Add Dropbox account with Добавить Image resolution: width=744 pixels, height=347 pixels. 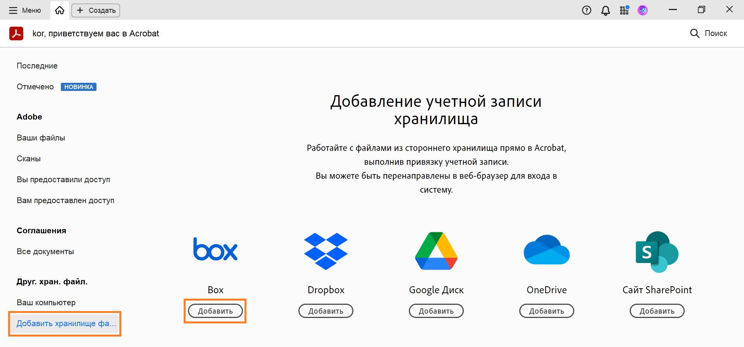pyautogui.click(x=326, y=311)
